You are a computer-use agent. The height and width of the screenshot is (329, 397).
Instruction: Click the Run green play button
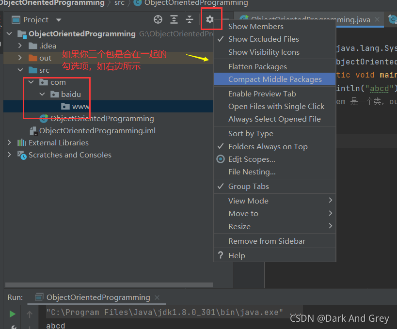coord(12,314)
